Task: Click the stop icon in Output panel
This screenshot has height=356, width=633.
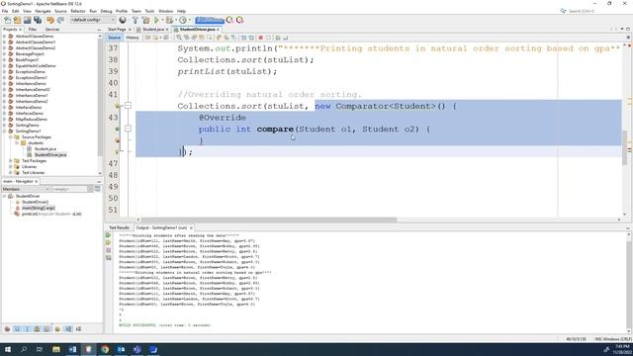Action: coord(108,250)
